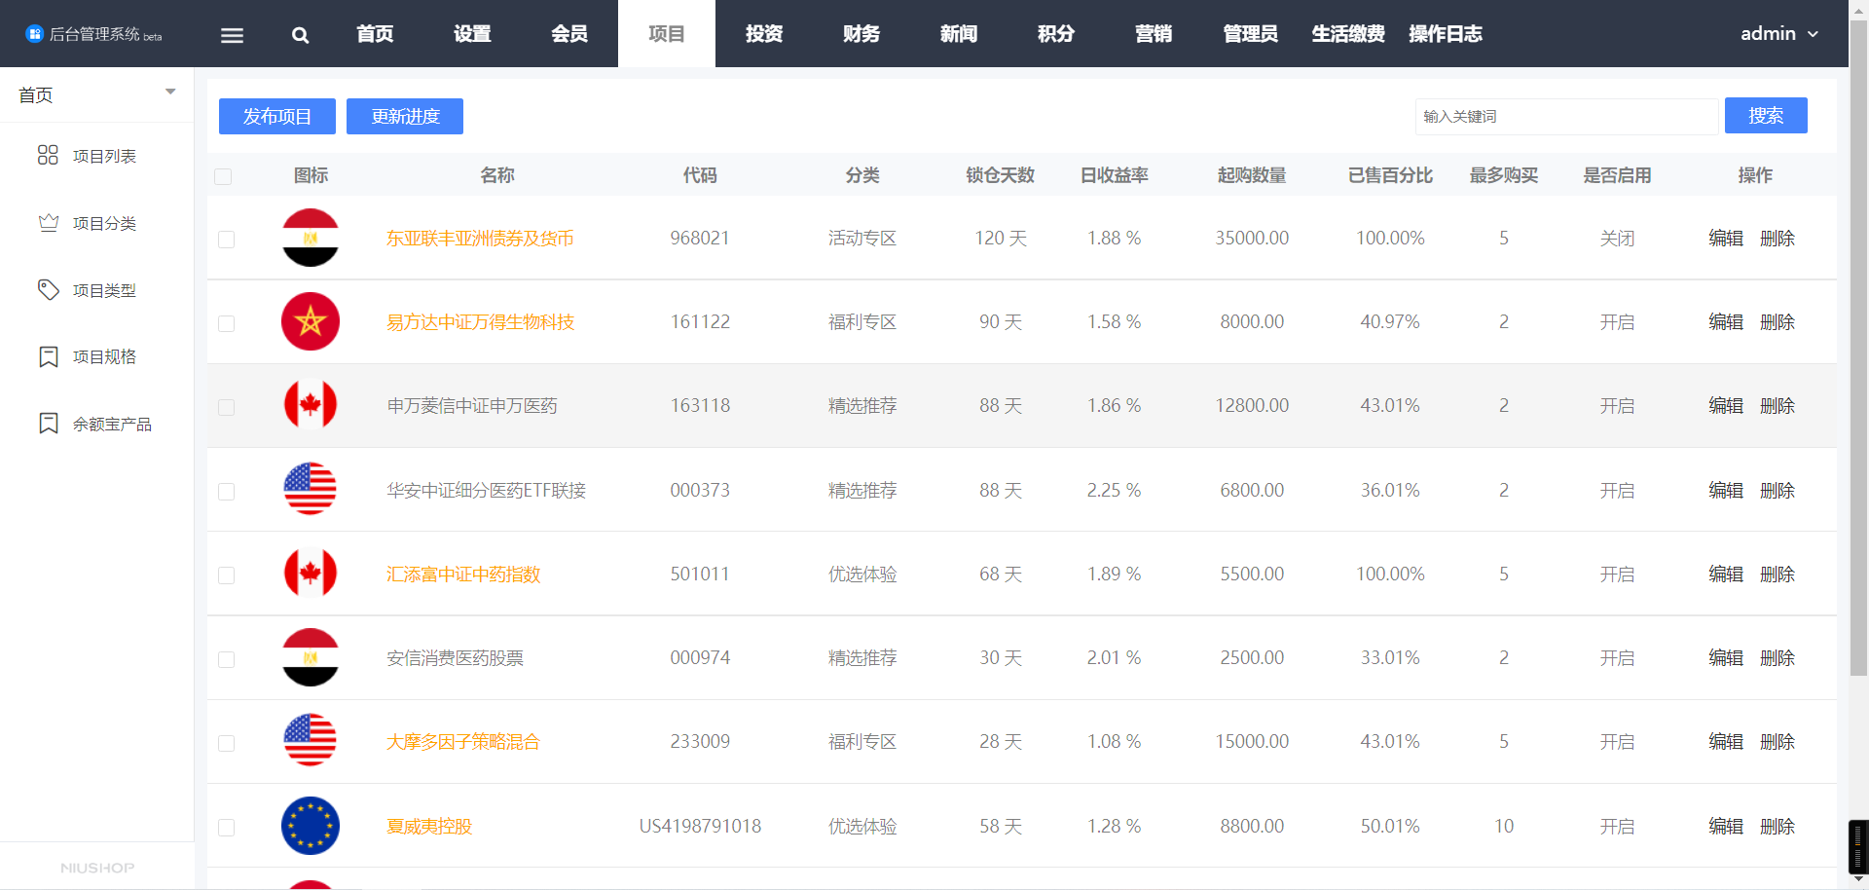
Task: Click the crown icon for 项目分类
Action: coord(48,222)
